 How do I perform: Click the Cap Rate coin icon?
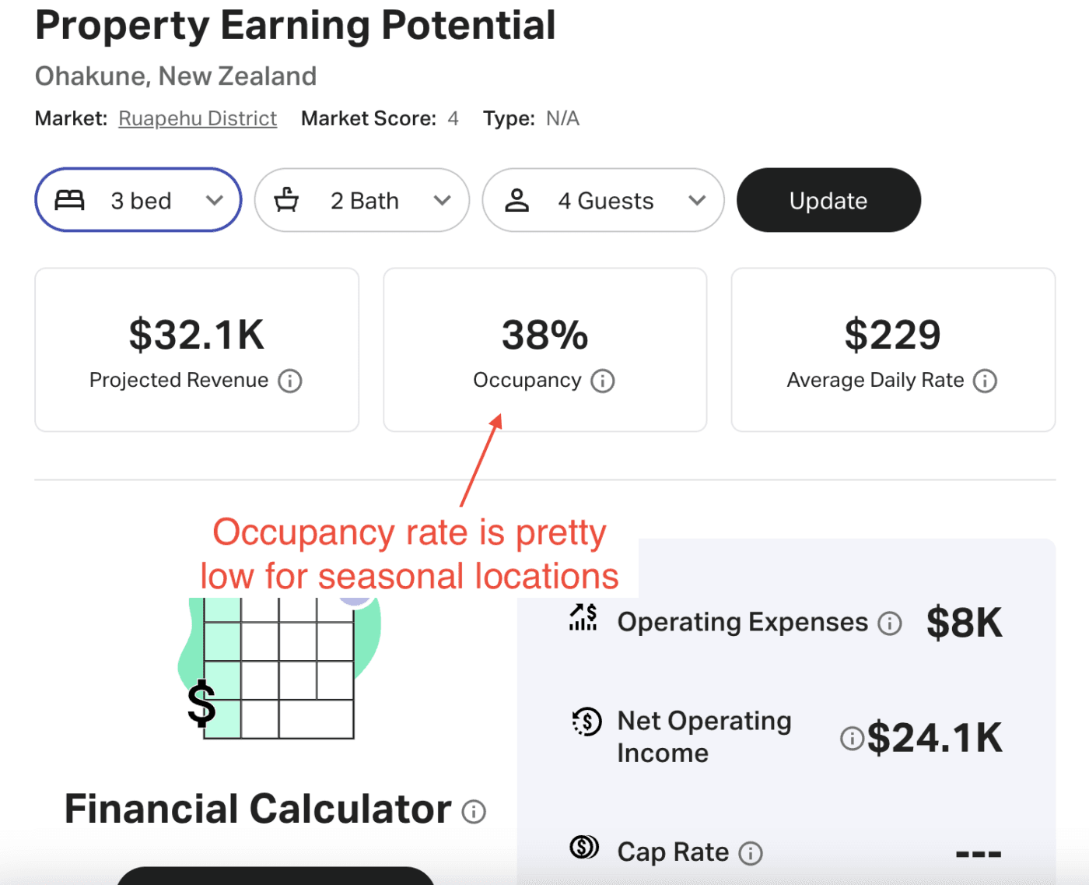click(x=584, y=847)
